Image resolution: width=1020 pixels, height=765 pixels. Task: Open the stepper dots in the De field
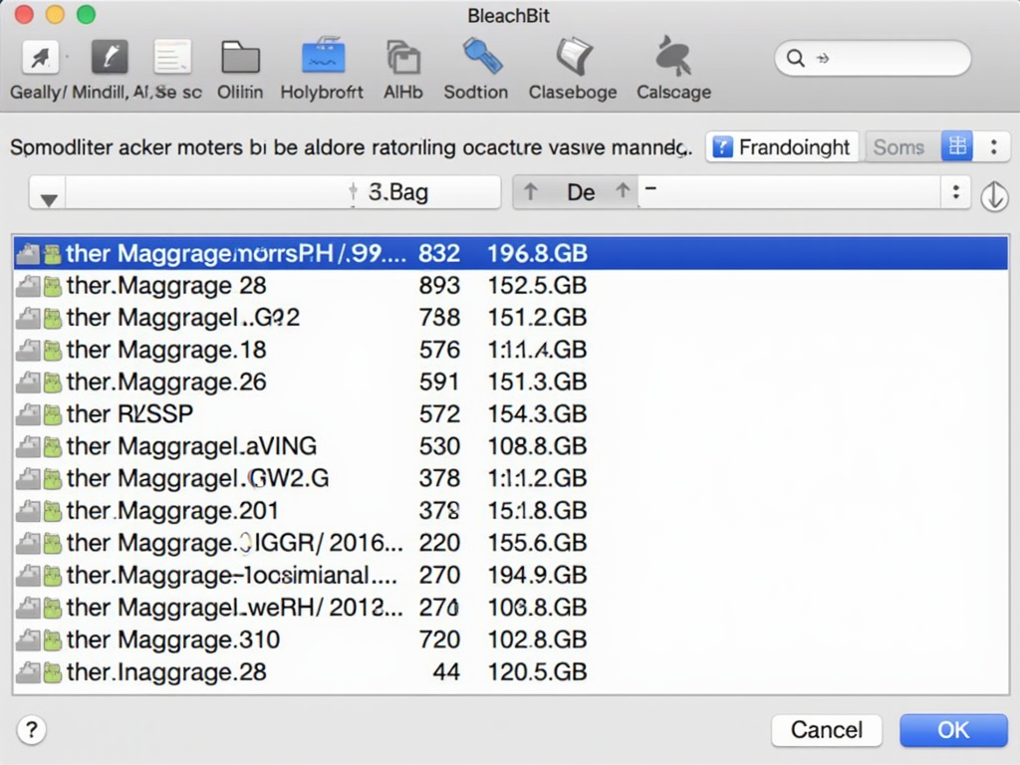[955, 192]
